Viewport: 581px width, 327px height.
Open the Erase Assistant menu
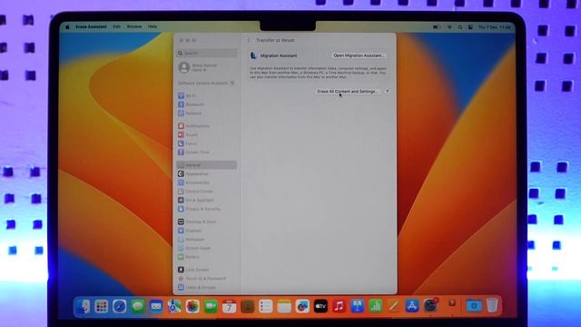click(91, 26)
